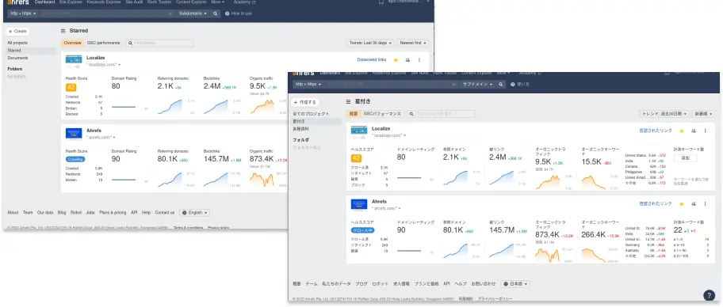
Task: Clear the URL field with the X in Japanese window
Action: point(454,84)
